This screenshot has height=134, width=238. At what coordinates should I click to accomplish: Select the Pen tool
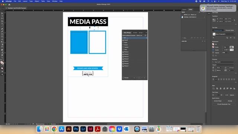click(2, 29)
